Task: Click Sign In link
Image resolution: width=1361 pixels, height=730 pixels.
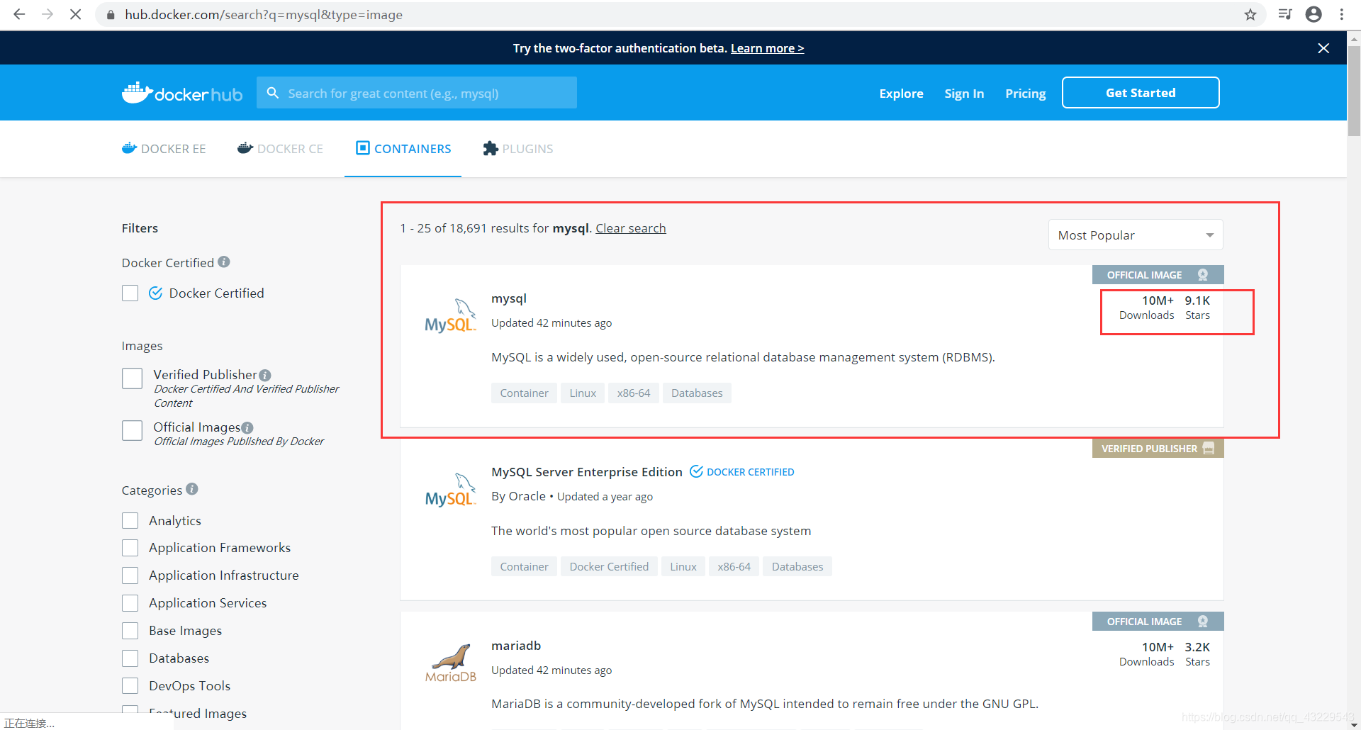Action: 964,94
